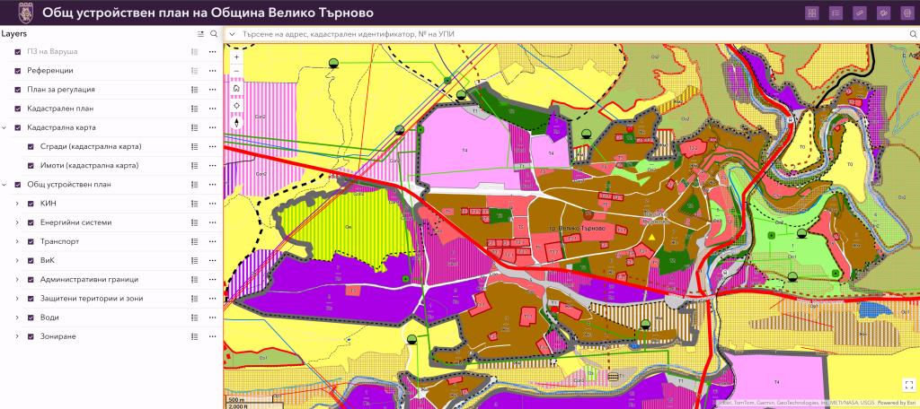Show legend for План за регулация layer
Image resolution: width=920 pixels, height=409 pixels.
pos(195,90)
